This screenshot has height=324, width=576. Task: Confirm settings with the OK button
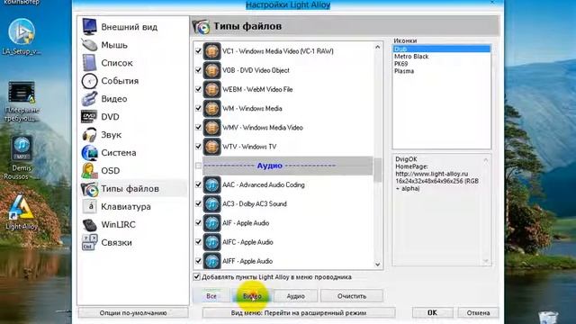tap(432, 313)
